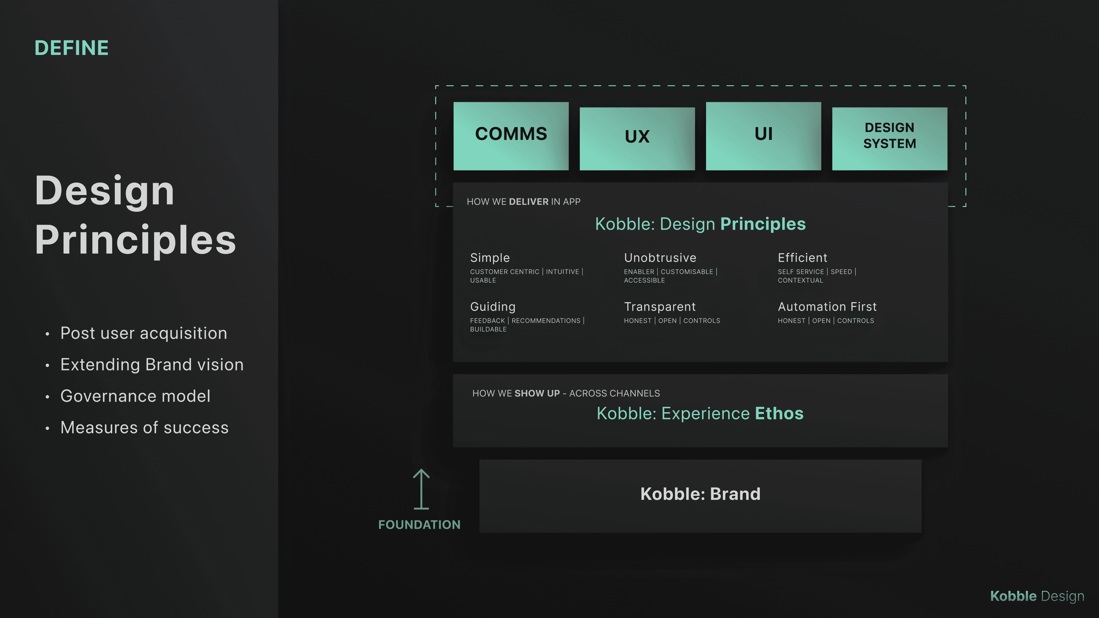Select the Governance model bullet
The height and width of the screenshot is (618, 1099).
[x=135, y=396]
